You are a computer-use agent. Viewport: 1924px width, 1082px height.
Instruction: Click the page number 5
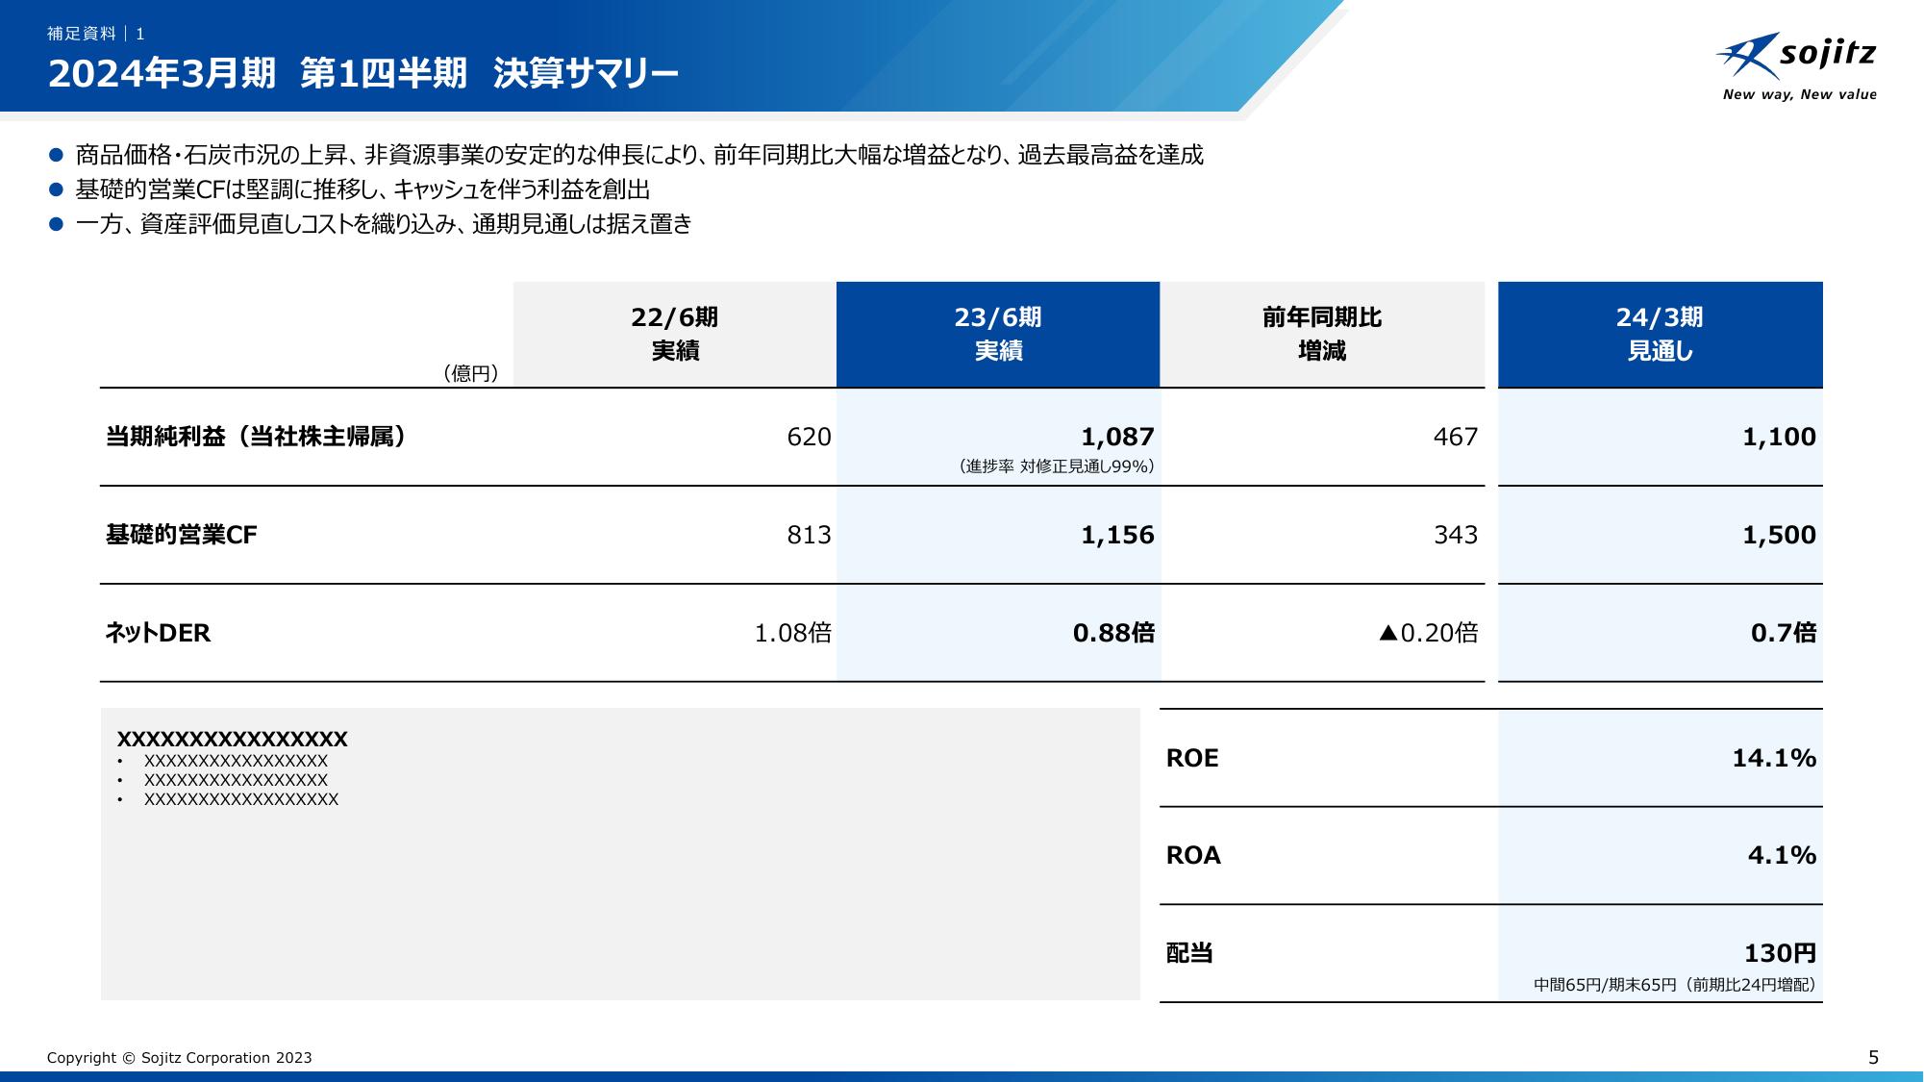click(1873, 1058)
